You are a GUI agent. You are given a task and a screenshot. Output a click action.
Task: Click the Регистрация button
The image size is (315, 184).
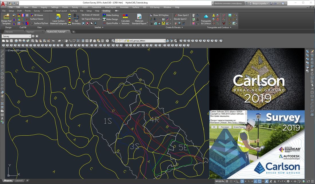coord(225,126)
